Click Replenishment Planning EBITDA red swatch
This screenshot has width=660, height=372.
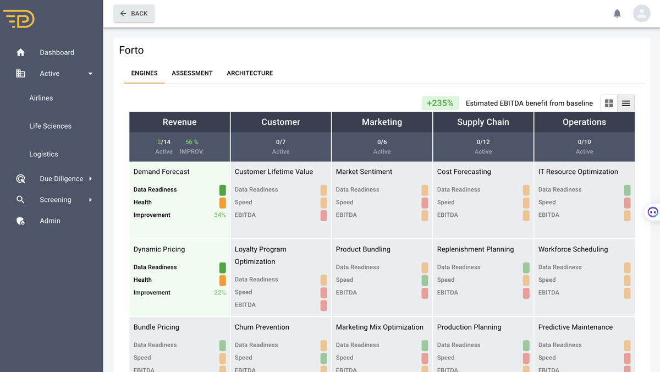pos(526,293)
